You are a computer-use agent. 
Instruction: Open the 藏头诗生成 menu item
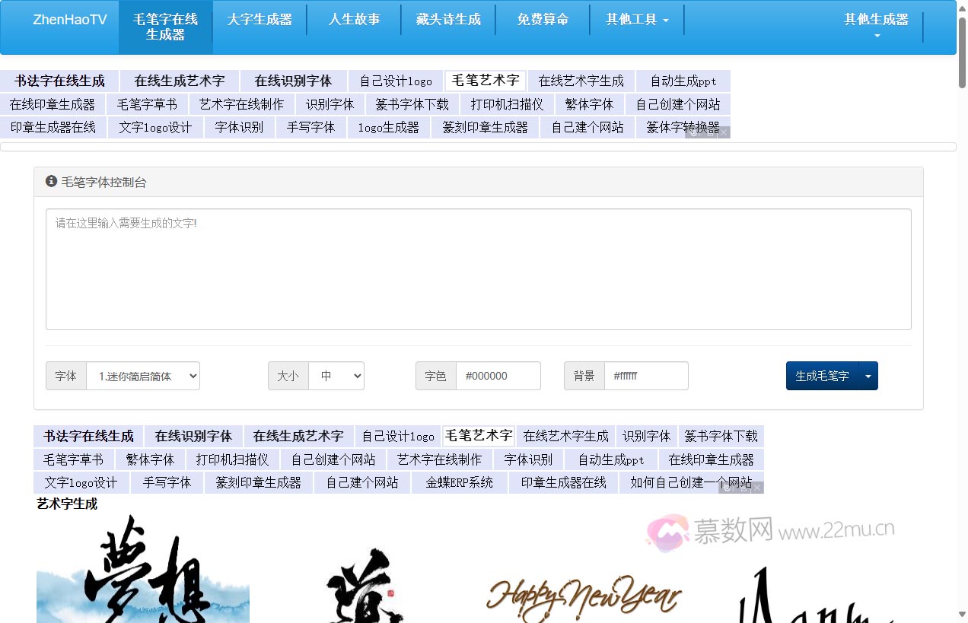(x=449, y=19)
